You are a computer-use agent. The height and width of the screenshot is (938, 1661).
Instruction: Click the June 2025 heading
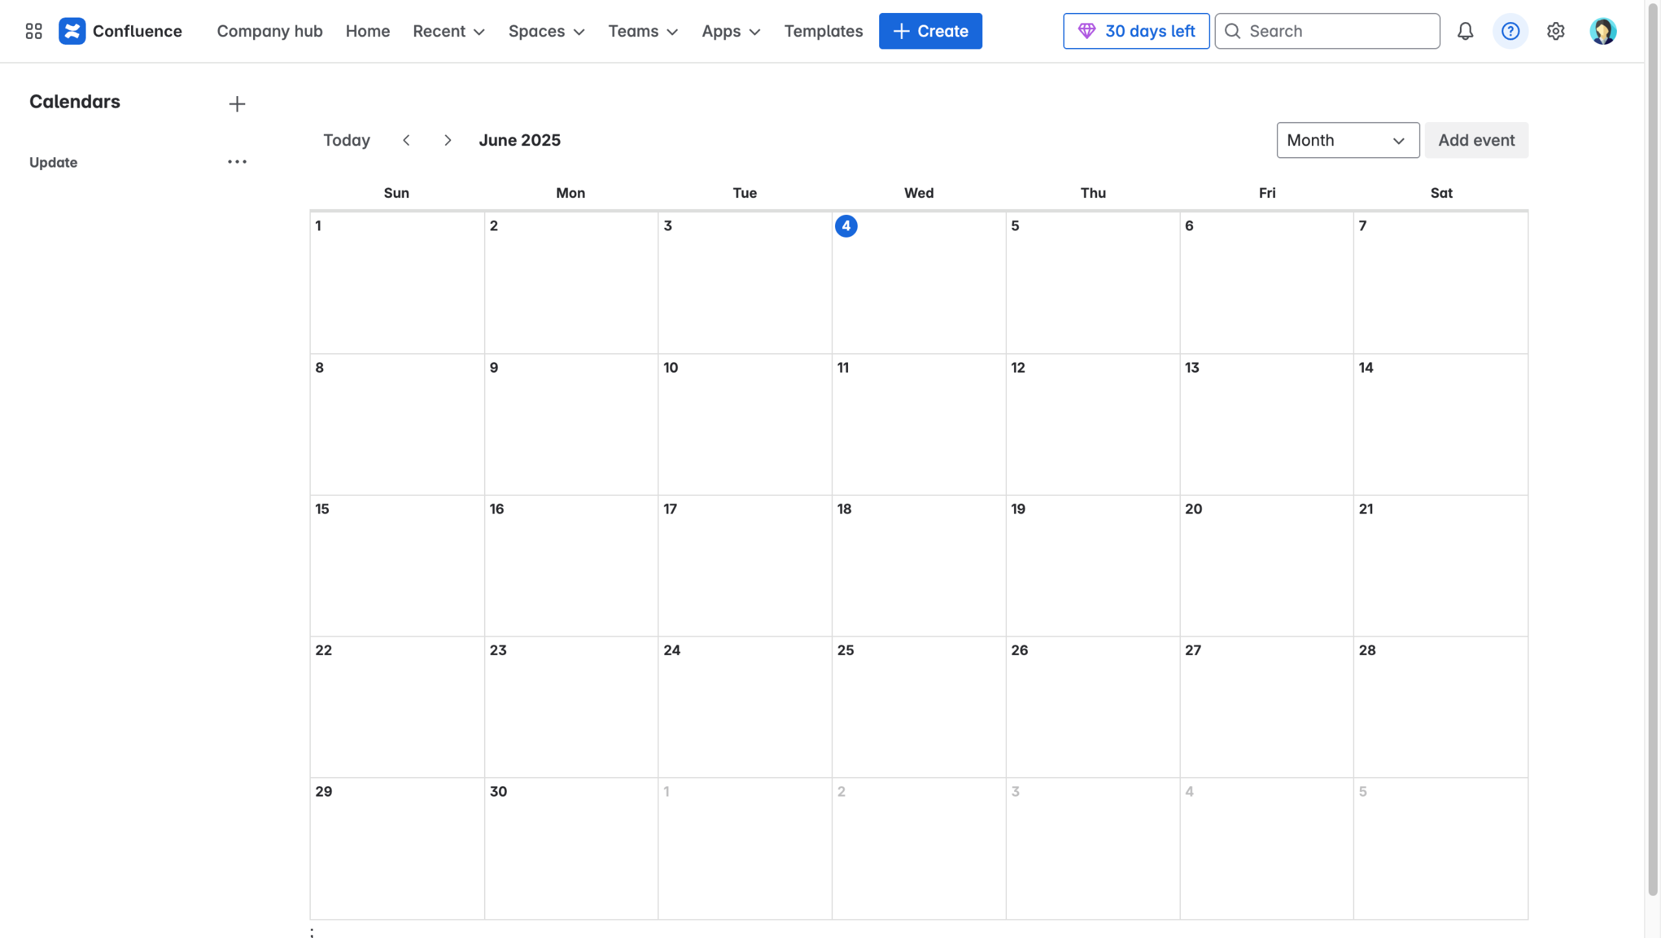tap(520, 140)
